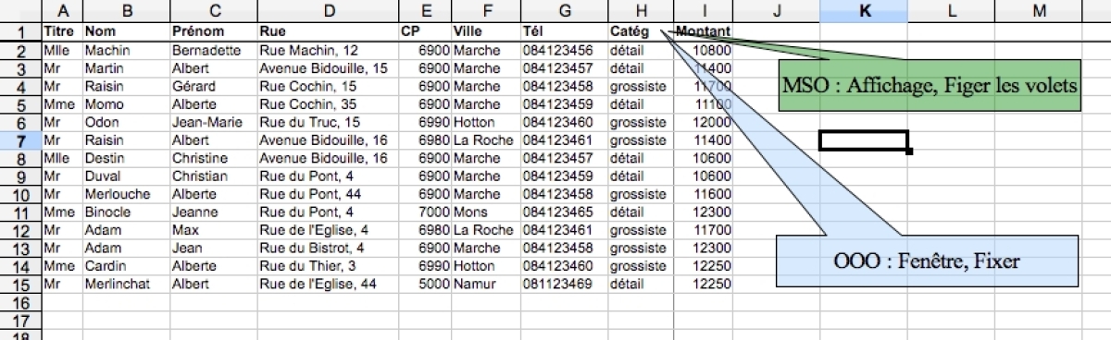Viewport: 1111px width, 340px height.
Task: Select the Titre header cell
Action: coord(61,30)
